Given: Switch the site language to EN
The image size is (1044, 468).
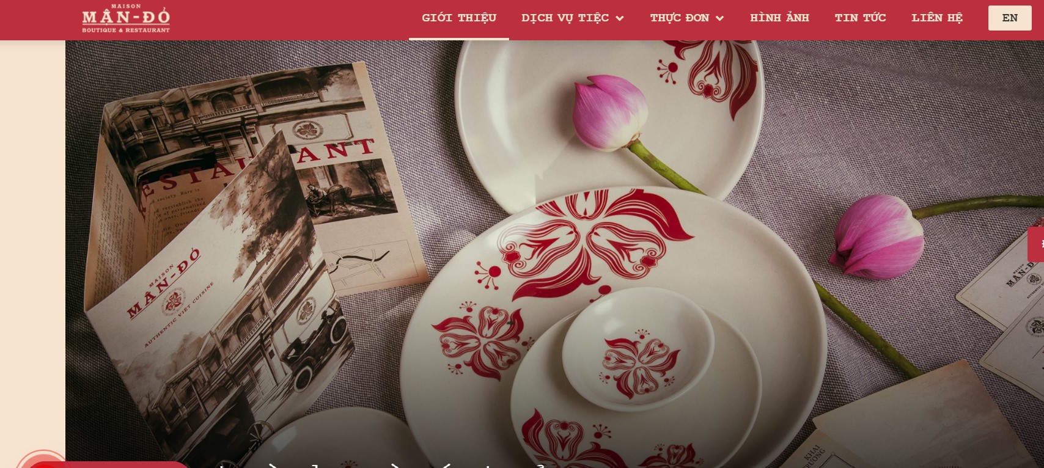Looking at the screenshot, I should [1010, 18].
